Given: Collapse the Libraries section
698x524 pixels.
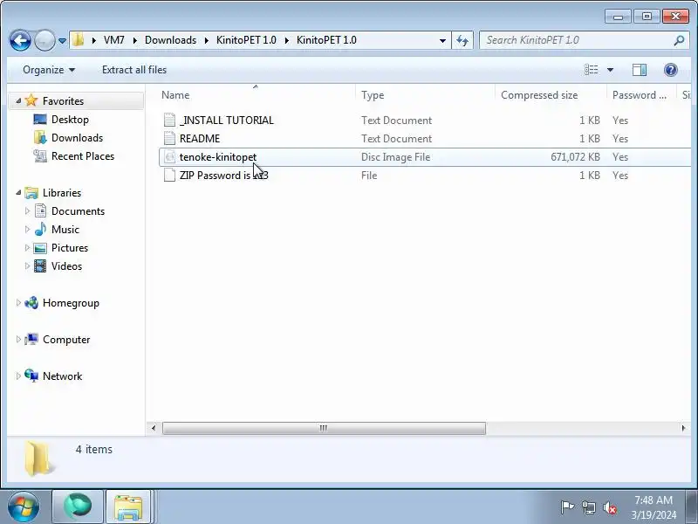Looking at the screenshot, I should [x=18, y=192].
